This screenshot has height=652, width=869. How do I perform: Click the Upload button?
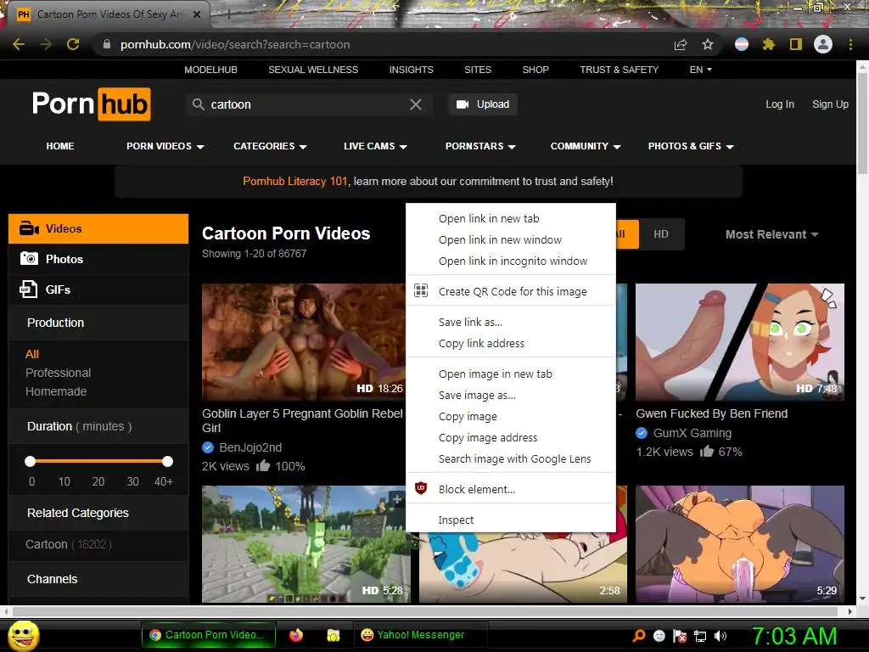point(483,104)
